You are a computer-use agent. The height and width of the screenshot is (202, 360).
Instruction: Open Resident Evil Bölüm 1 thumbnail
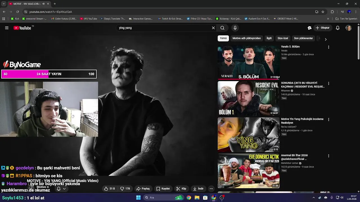tap(248, 98)
